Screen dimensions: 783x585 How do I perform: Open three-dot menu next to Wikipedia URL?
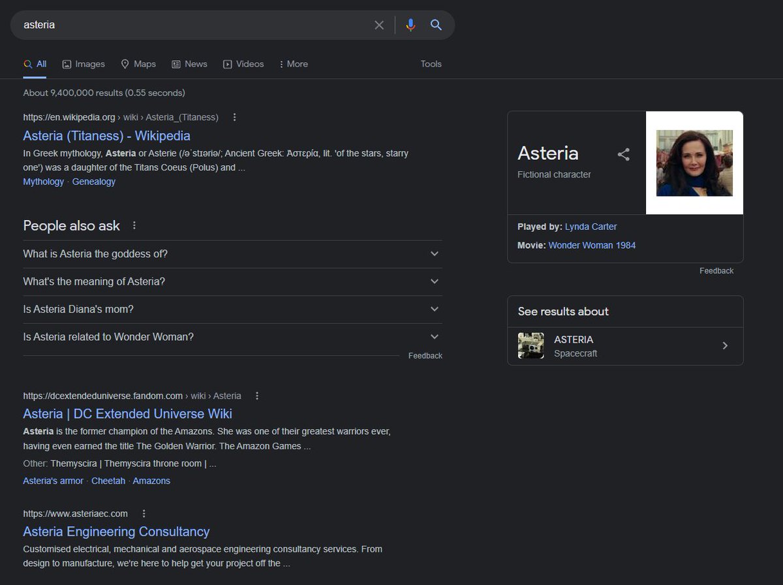[235, 118]
